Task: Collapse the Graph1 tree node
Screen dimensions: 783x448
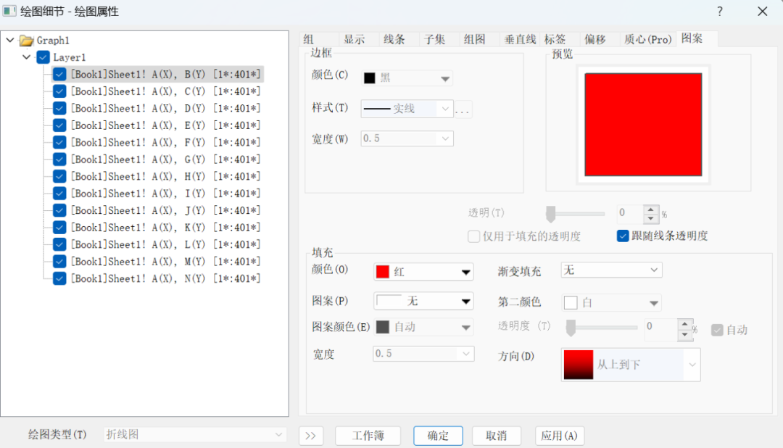Action: 10,40
